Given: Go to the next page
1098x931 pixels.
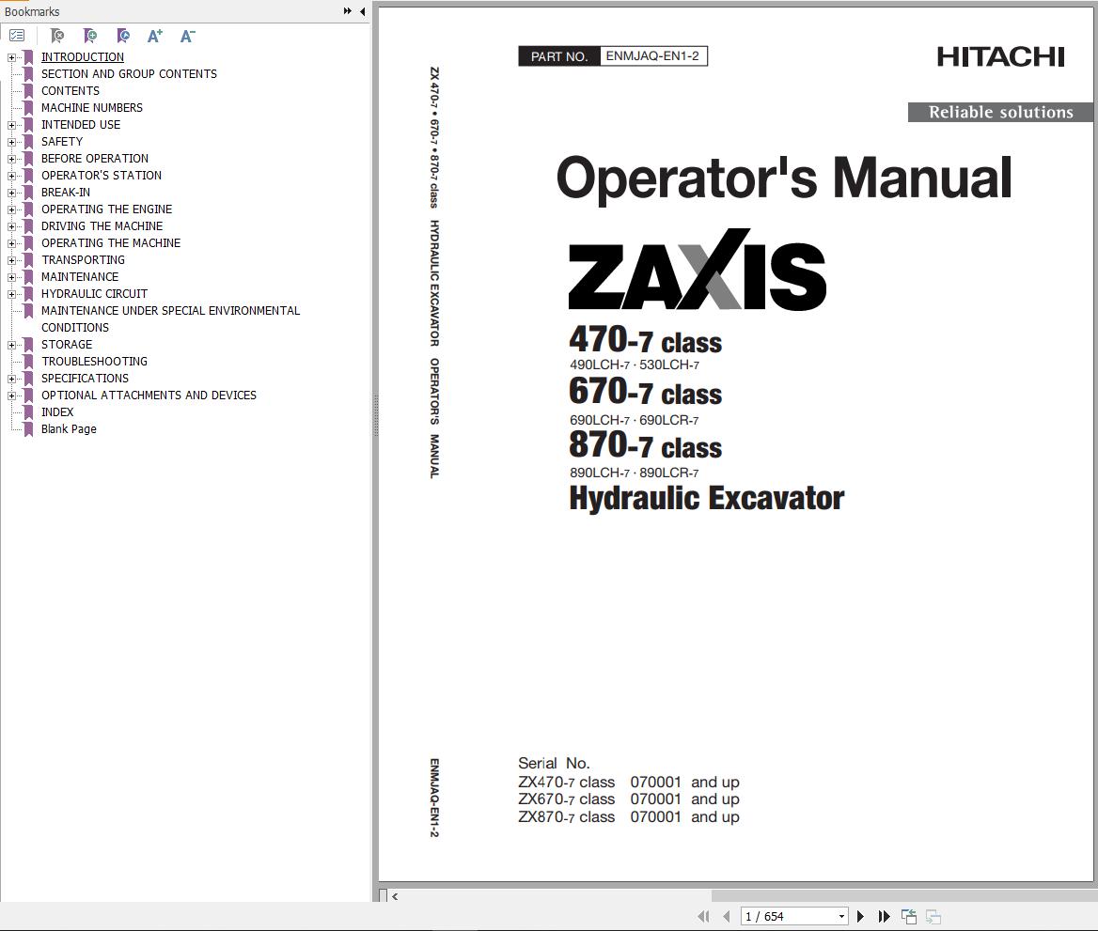Looking at the screenshot, I should click(860, 916).
